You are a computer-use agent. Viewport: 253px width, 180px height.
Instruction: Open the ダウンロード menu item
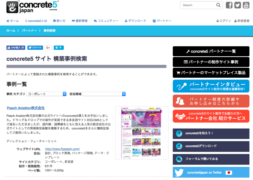click(135, 21)
